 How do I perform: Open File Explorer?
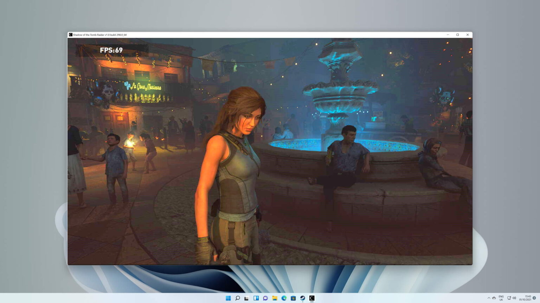click(x=274, y=298)
